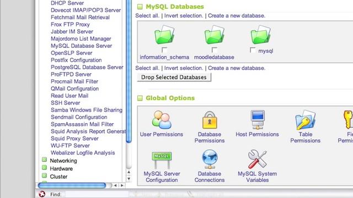Open Frox FTP Proxy module
The image size is (353, 198).
[x=70, y=24]
